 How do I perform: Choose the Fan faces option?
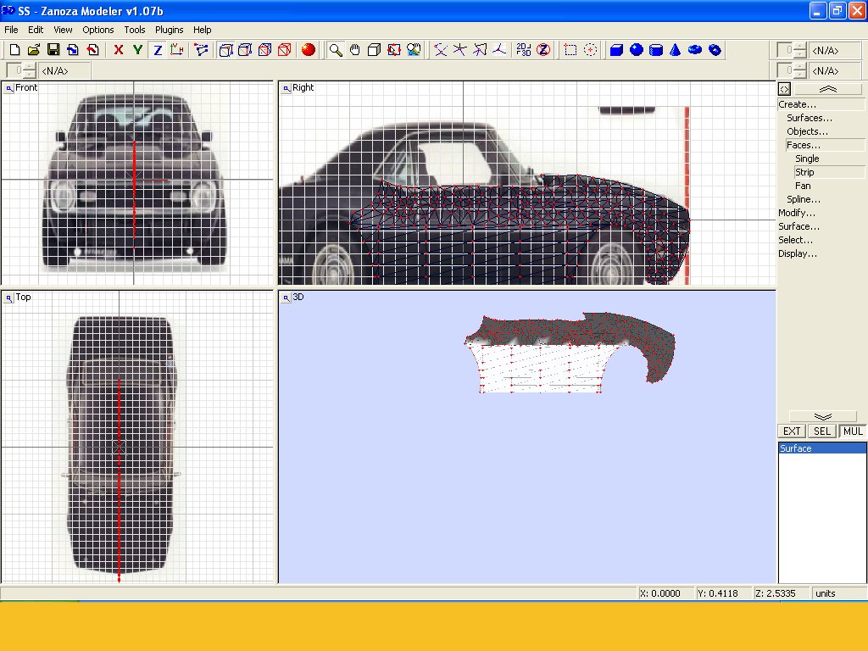[802, 186]
